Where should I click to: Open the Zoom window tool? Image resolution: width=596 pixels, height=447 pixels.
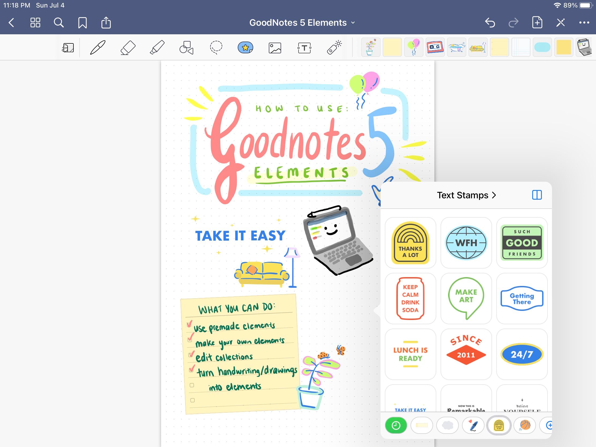coord(68,47)
